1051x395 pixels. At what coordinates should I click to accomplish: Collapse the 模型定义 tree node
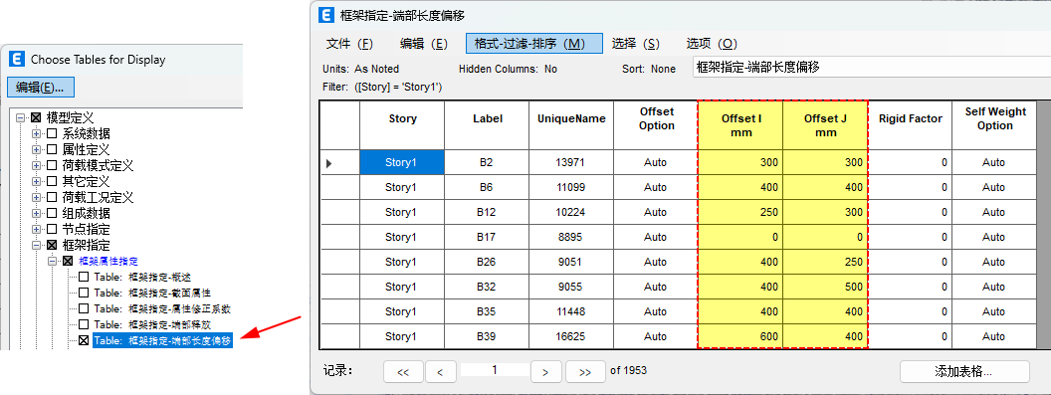(21, 117)
